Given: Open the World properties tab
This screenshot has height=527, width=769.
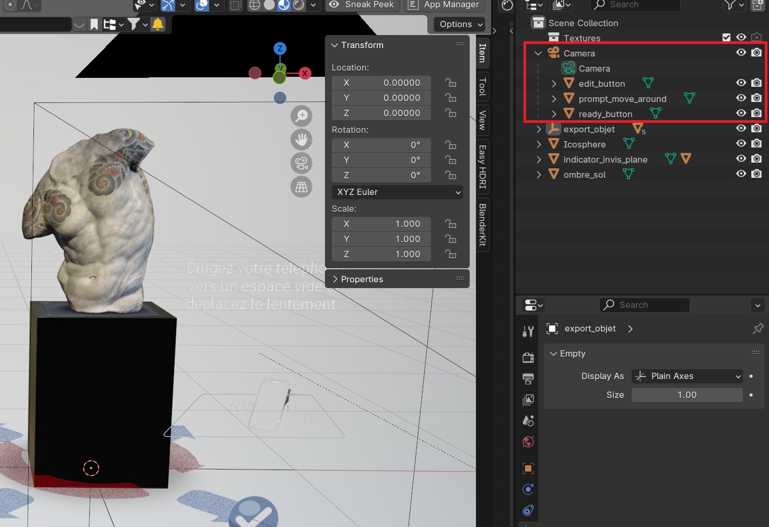Looking at the screenshot, I should [528, 442].
